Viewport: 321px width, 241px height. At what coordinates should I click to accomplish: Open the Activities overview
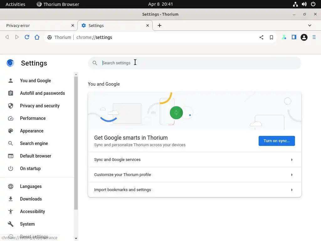(15, 4)
